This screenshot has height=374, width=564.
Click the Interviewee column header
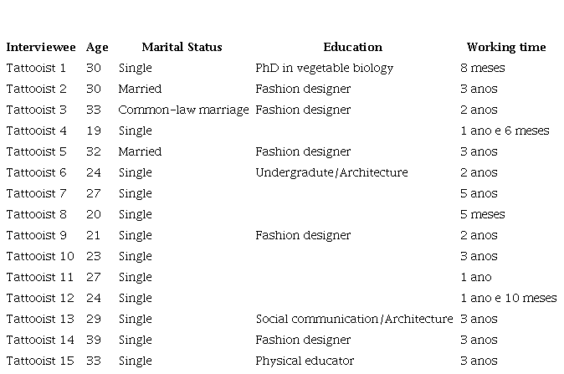(41, 48)
